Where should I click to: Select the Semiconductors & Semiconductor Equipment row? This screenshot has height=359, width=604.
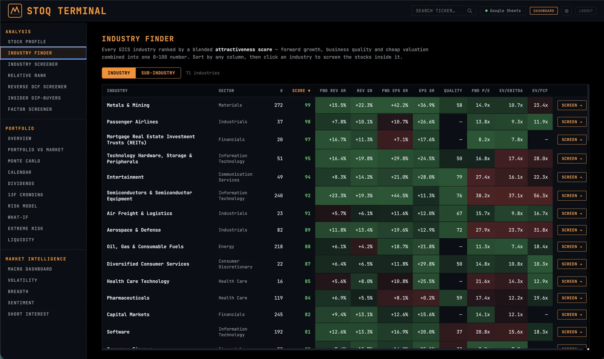345,196
